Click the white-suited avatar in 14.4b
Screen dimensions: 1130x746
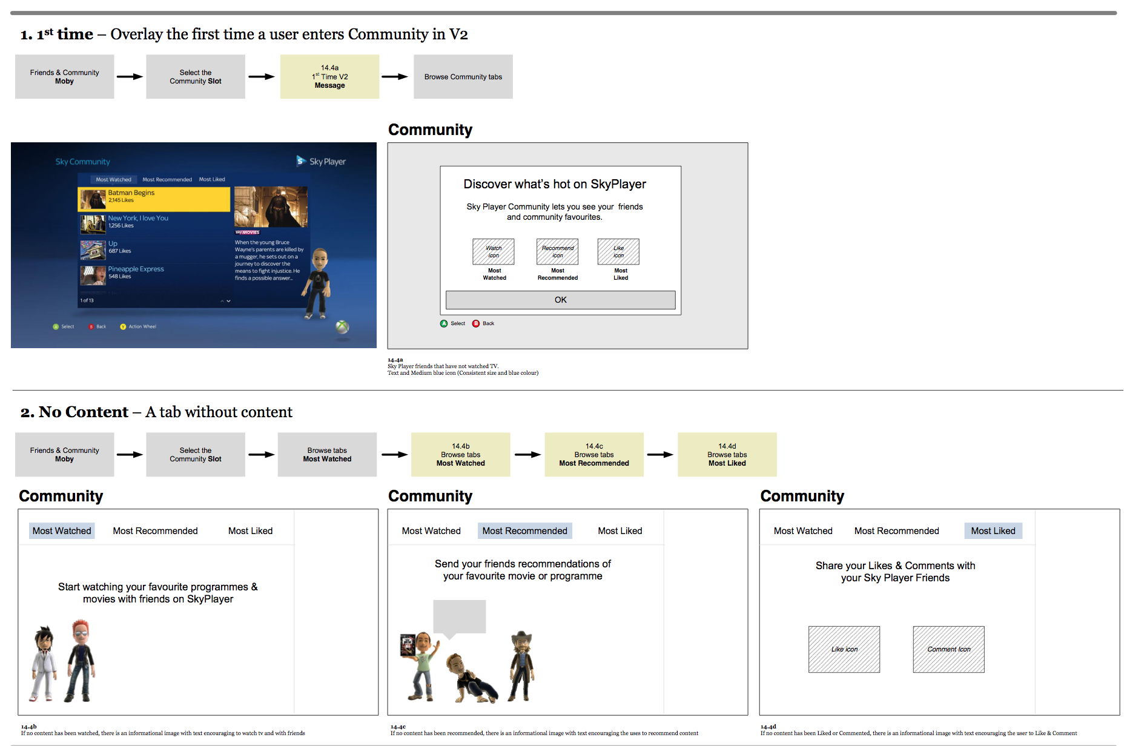(x=44, y=664)
